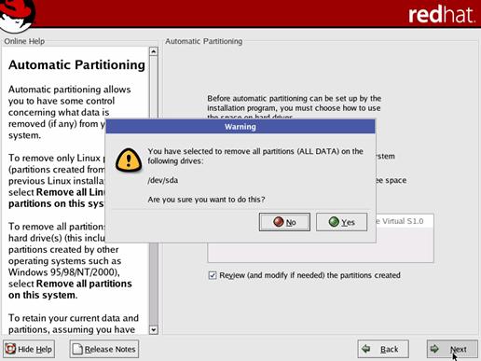Click the red No icon in warning dialog
The width and height of the screenshot is (481, 361).
[279, 222]
